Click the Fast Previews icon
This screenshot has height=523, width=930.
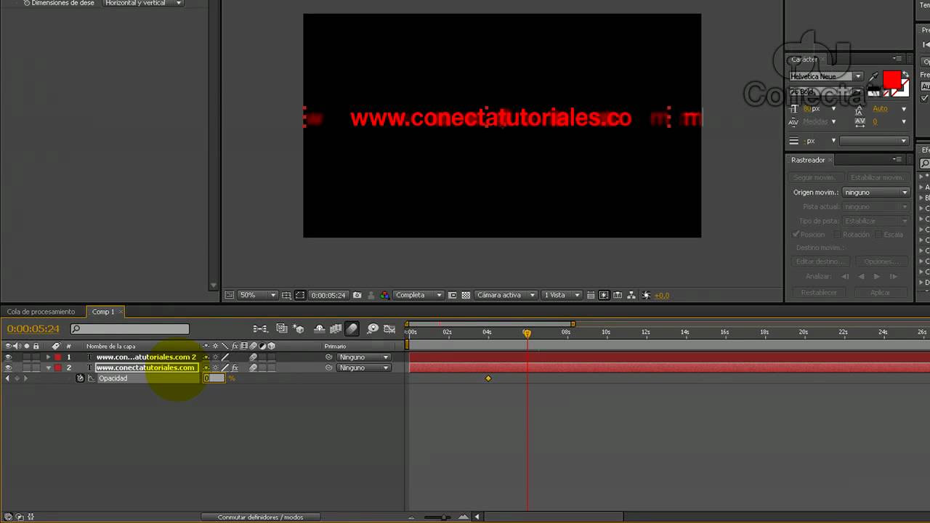click(604, 296)
